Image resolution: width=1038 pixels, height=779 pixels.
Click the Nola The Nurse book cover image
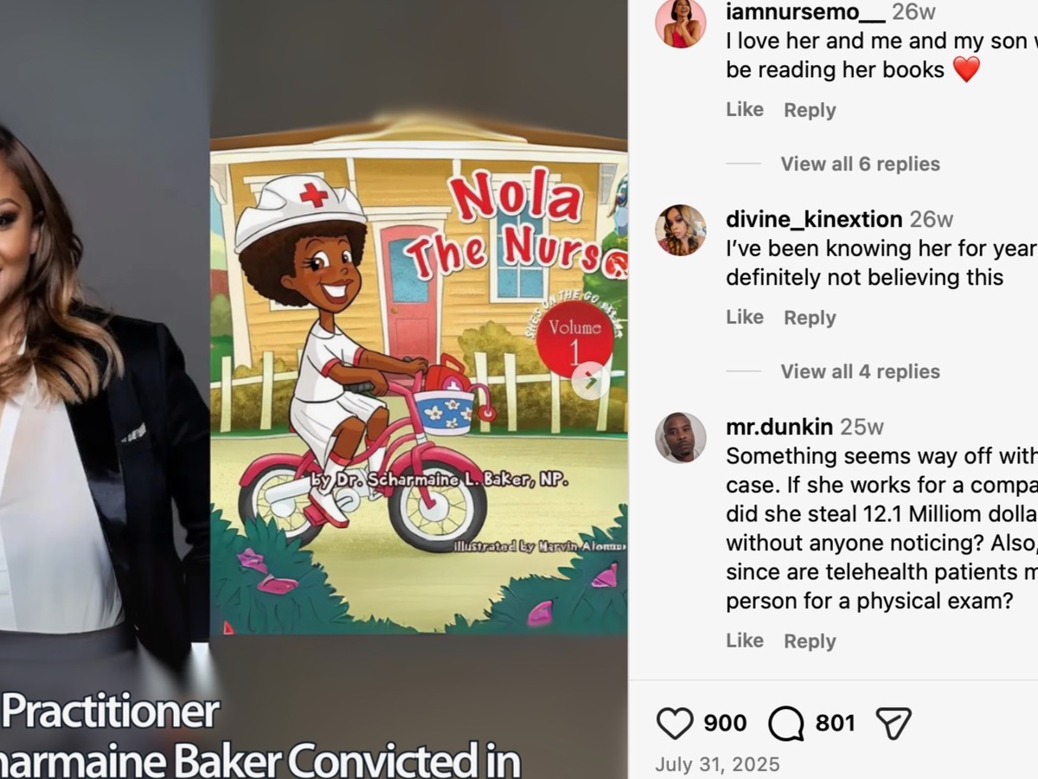coord(419,374)
